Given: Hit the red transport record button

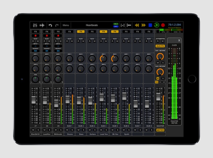Looking at the screenshot, I should (x=163, y=25).
